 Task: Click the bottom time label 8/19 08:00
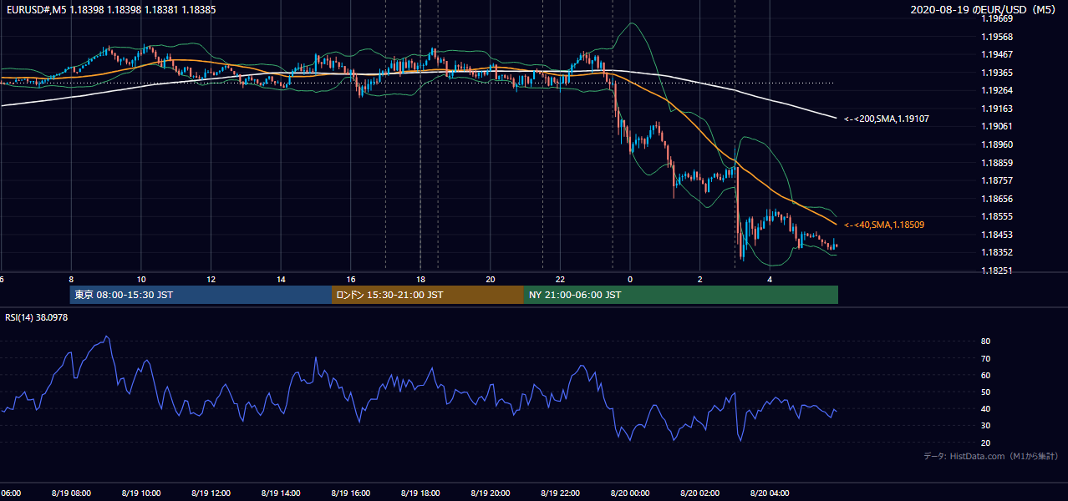click(x=71, y=493)
